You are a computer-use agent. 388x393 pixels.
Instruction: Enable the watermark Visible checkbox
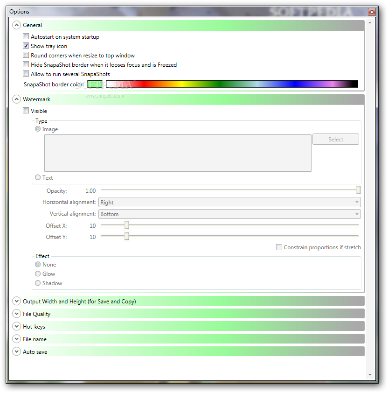click(x=26, y=111)
